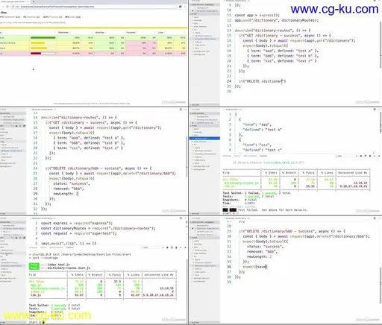The width and height of the screenshot is (382, 325).
Task: Click browser extension icon beside address bar
Action: [x=181, y=7]
